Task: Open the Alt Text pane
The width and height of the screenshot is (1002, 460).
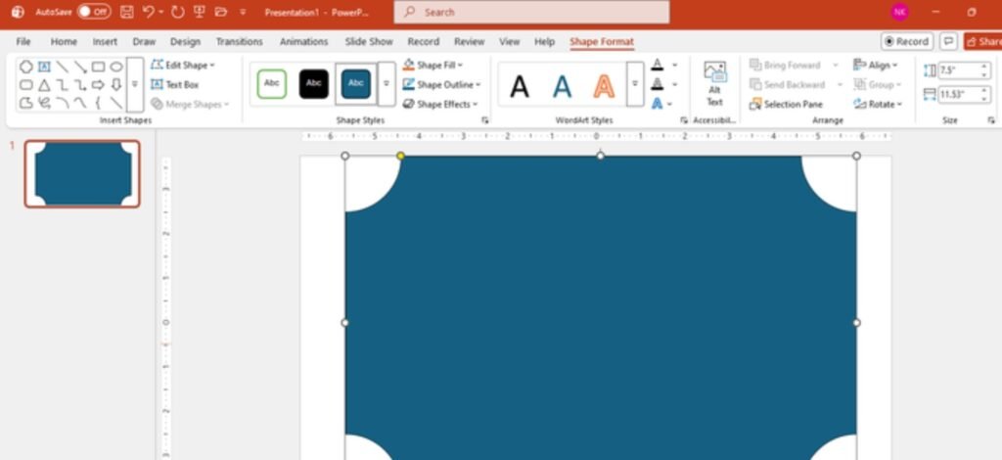Action: pos(714,84)
